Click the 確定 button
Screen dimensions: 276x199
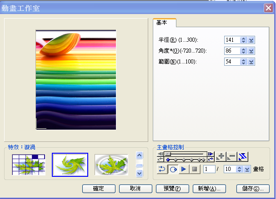[x=99, y=189]
